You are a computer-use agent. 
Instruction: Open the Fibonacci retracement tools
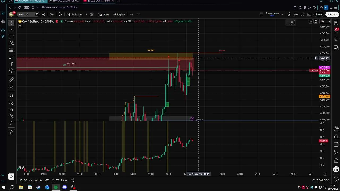click(11, 37)
